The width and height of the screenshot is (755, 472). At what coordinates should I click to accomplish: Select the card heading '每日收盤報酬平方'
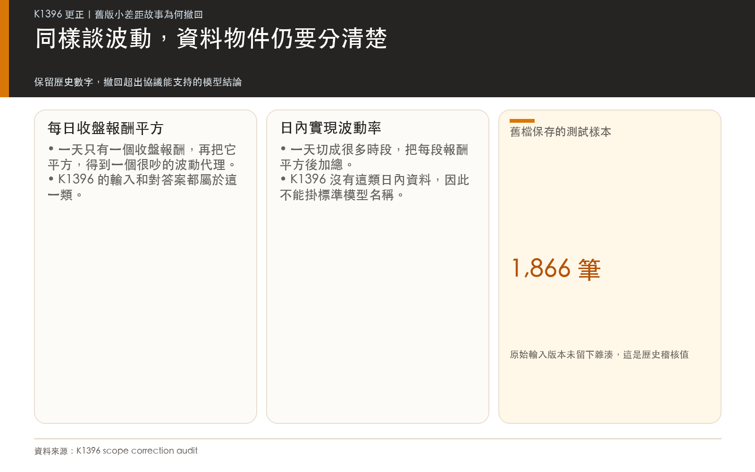(105, 128)
